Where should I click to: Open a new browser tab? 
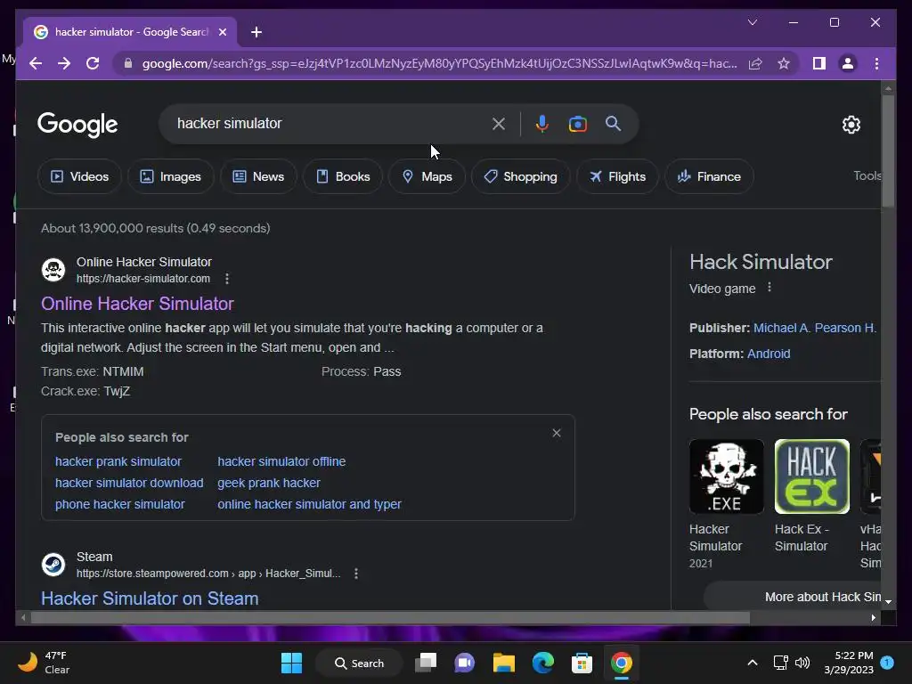click(x=256, y=32)
